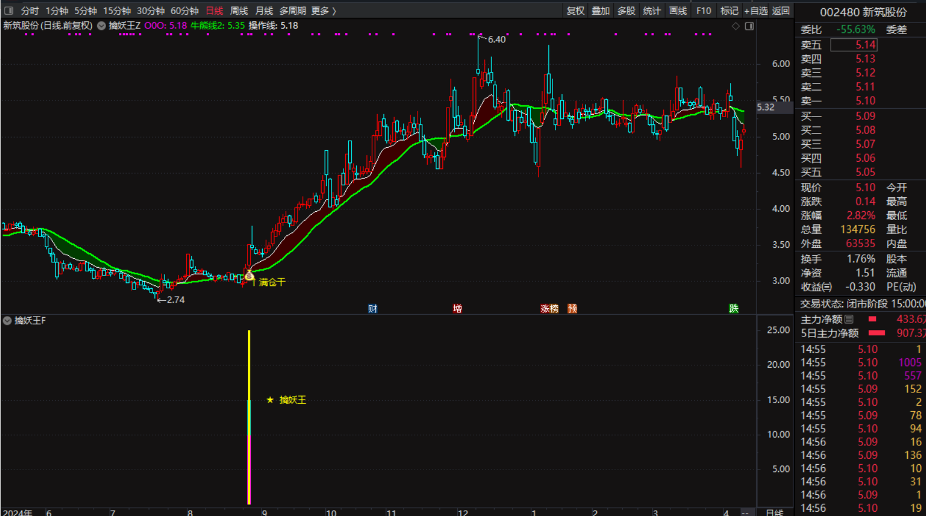Click the 财 event marker icon
926x516 pixels.
click(x=372, y=308)
